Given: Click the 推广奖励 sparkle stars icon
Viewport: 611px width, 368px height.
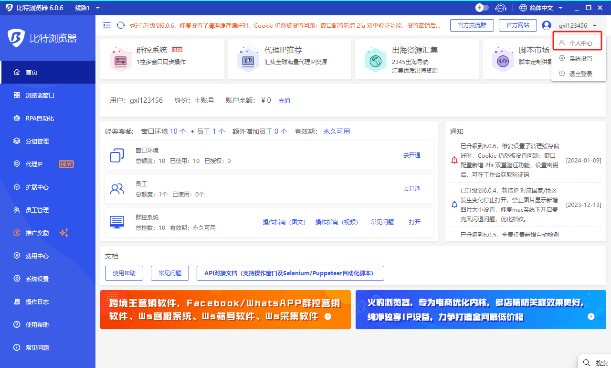Looking at the screenshot, I should tap(64, 233).
